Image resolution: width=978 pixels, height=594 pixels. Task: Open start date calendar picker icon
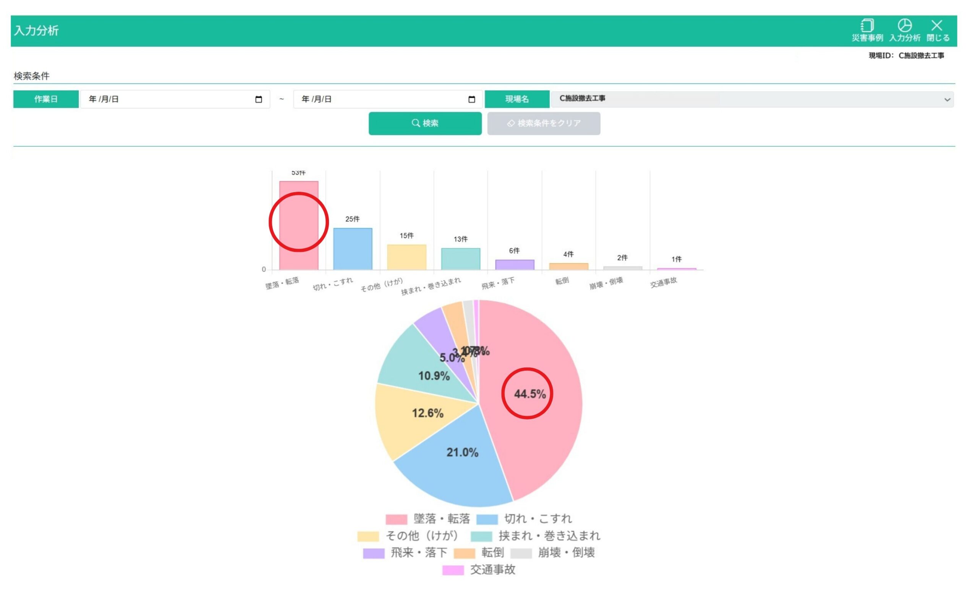coord(259,99)
